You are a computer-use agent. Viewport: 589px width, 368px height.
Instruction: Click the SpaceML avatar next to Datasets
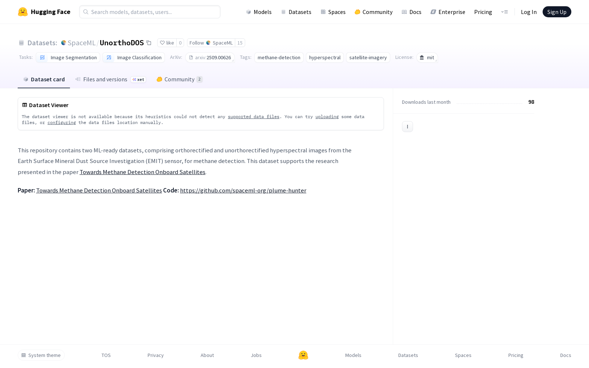pos(63,43)
